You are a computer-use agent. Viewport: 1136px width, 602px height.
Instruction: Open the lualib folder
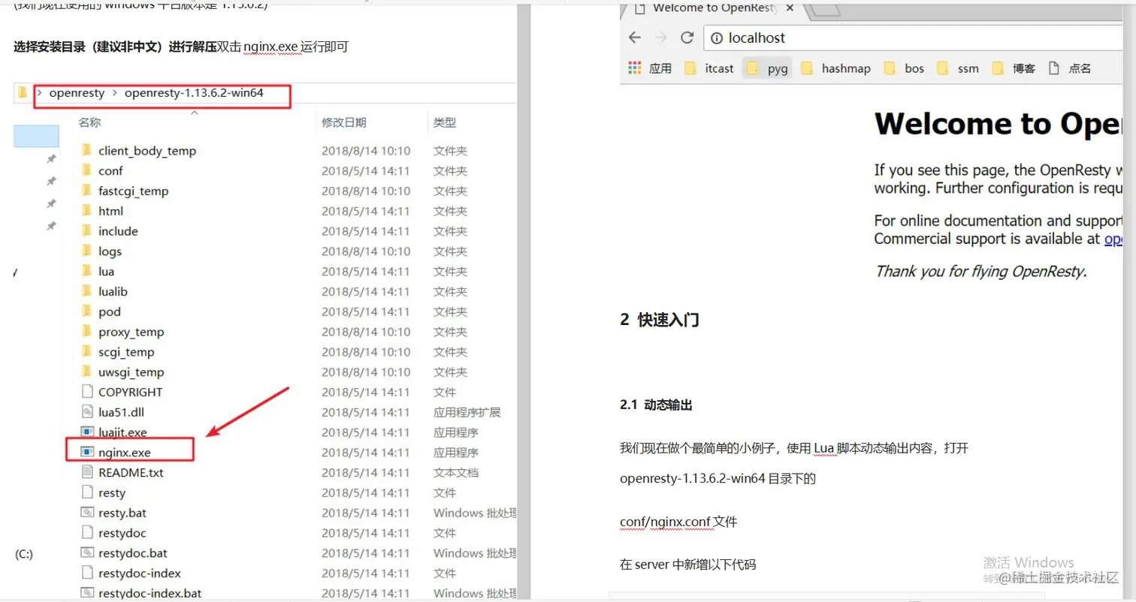(x=114, y=291)
